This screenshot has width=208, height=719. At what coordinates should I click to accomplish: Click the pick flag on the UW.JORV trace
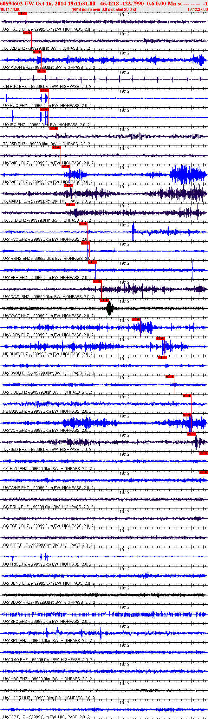(x=136, y=319)
